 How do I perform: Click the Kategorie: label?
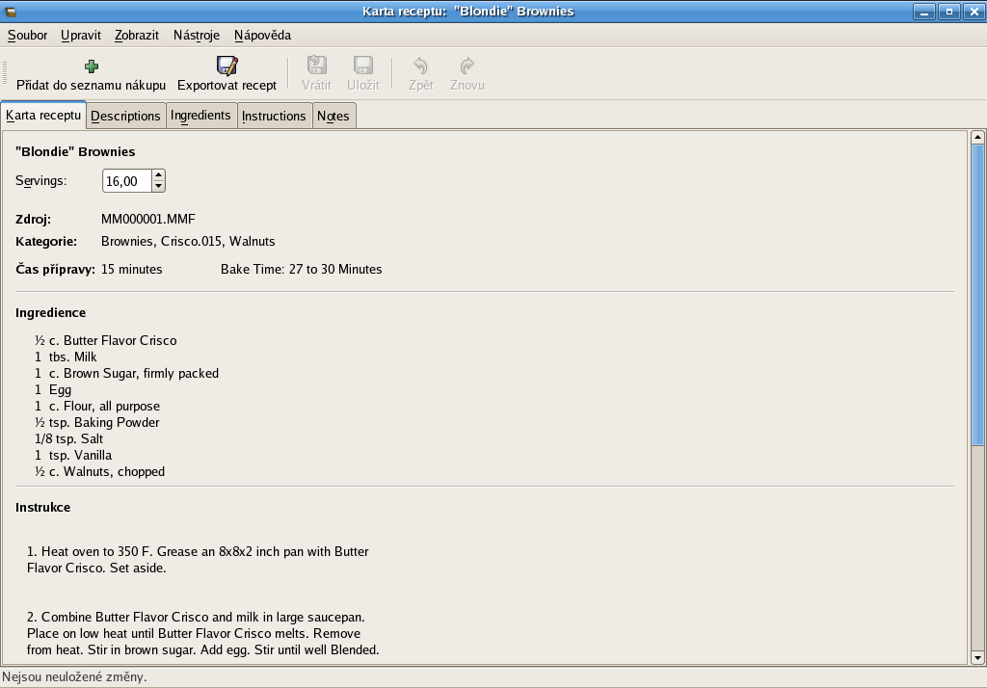[x=46, y=241]
